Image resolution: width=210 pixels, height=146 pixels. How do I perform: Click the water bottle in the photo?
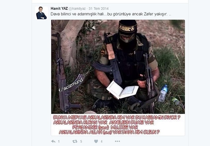[163, 93]
